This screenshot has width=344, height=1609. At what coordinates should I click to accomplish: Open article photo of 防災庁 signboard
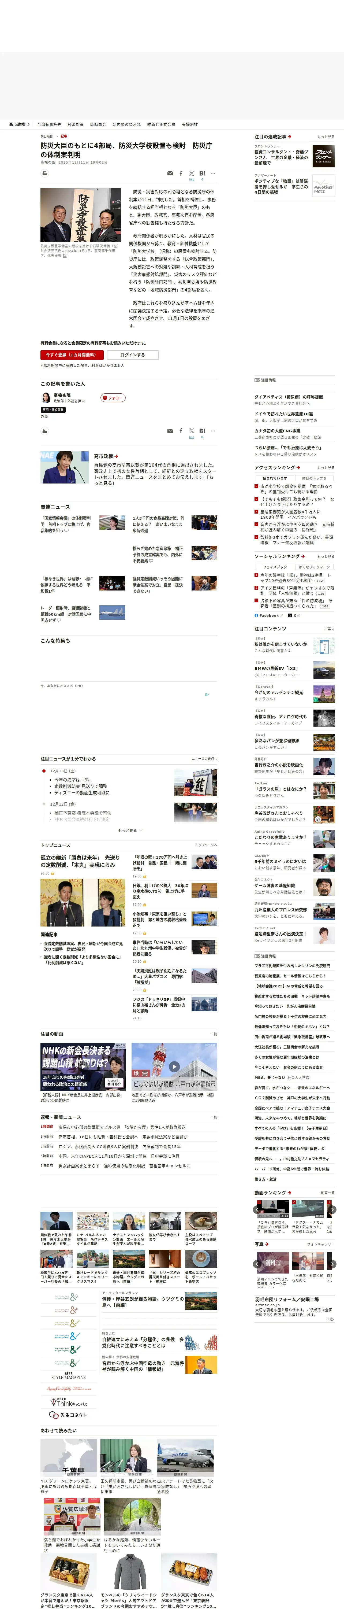81,215
